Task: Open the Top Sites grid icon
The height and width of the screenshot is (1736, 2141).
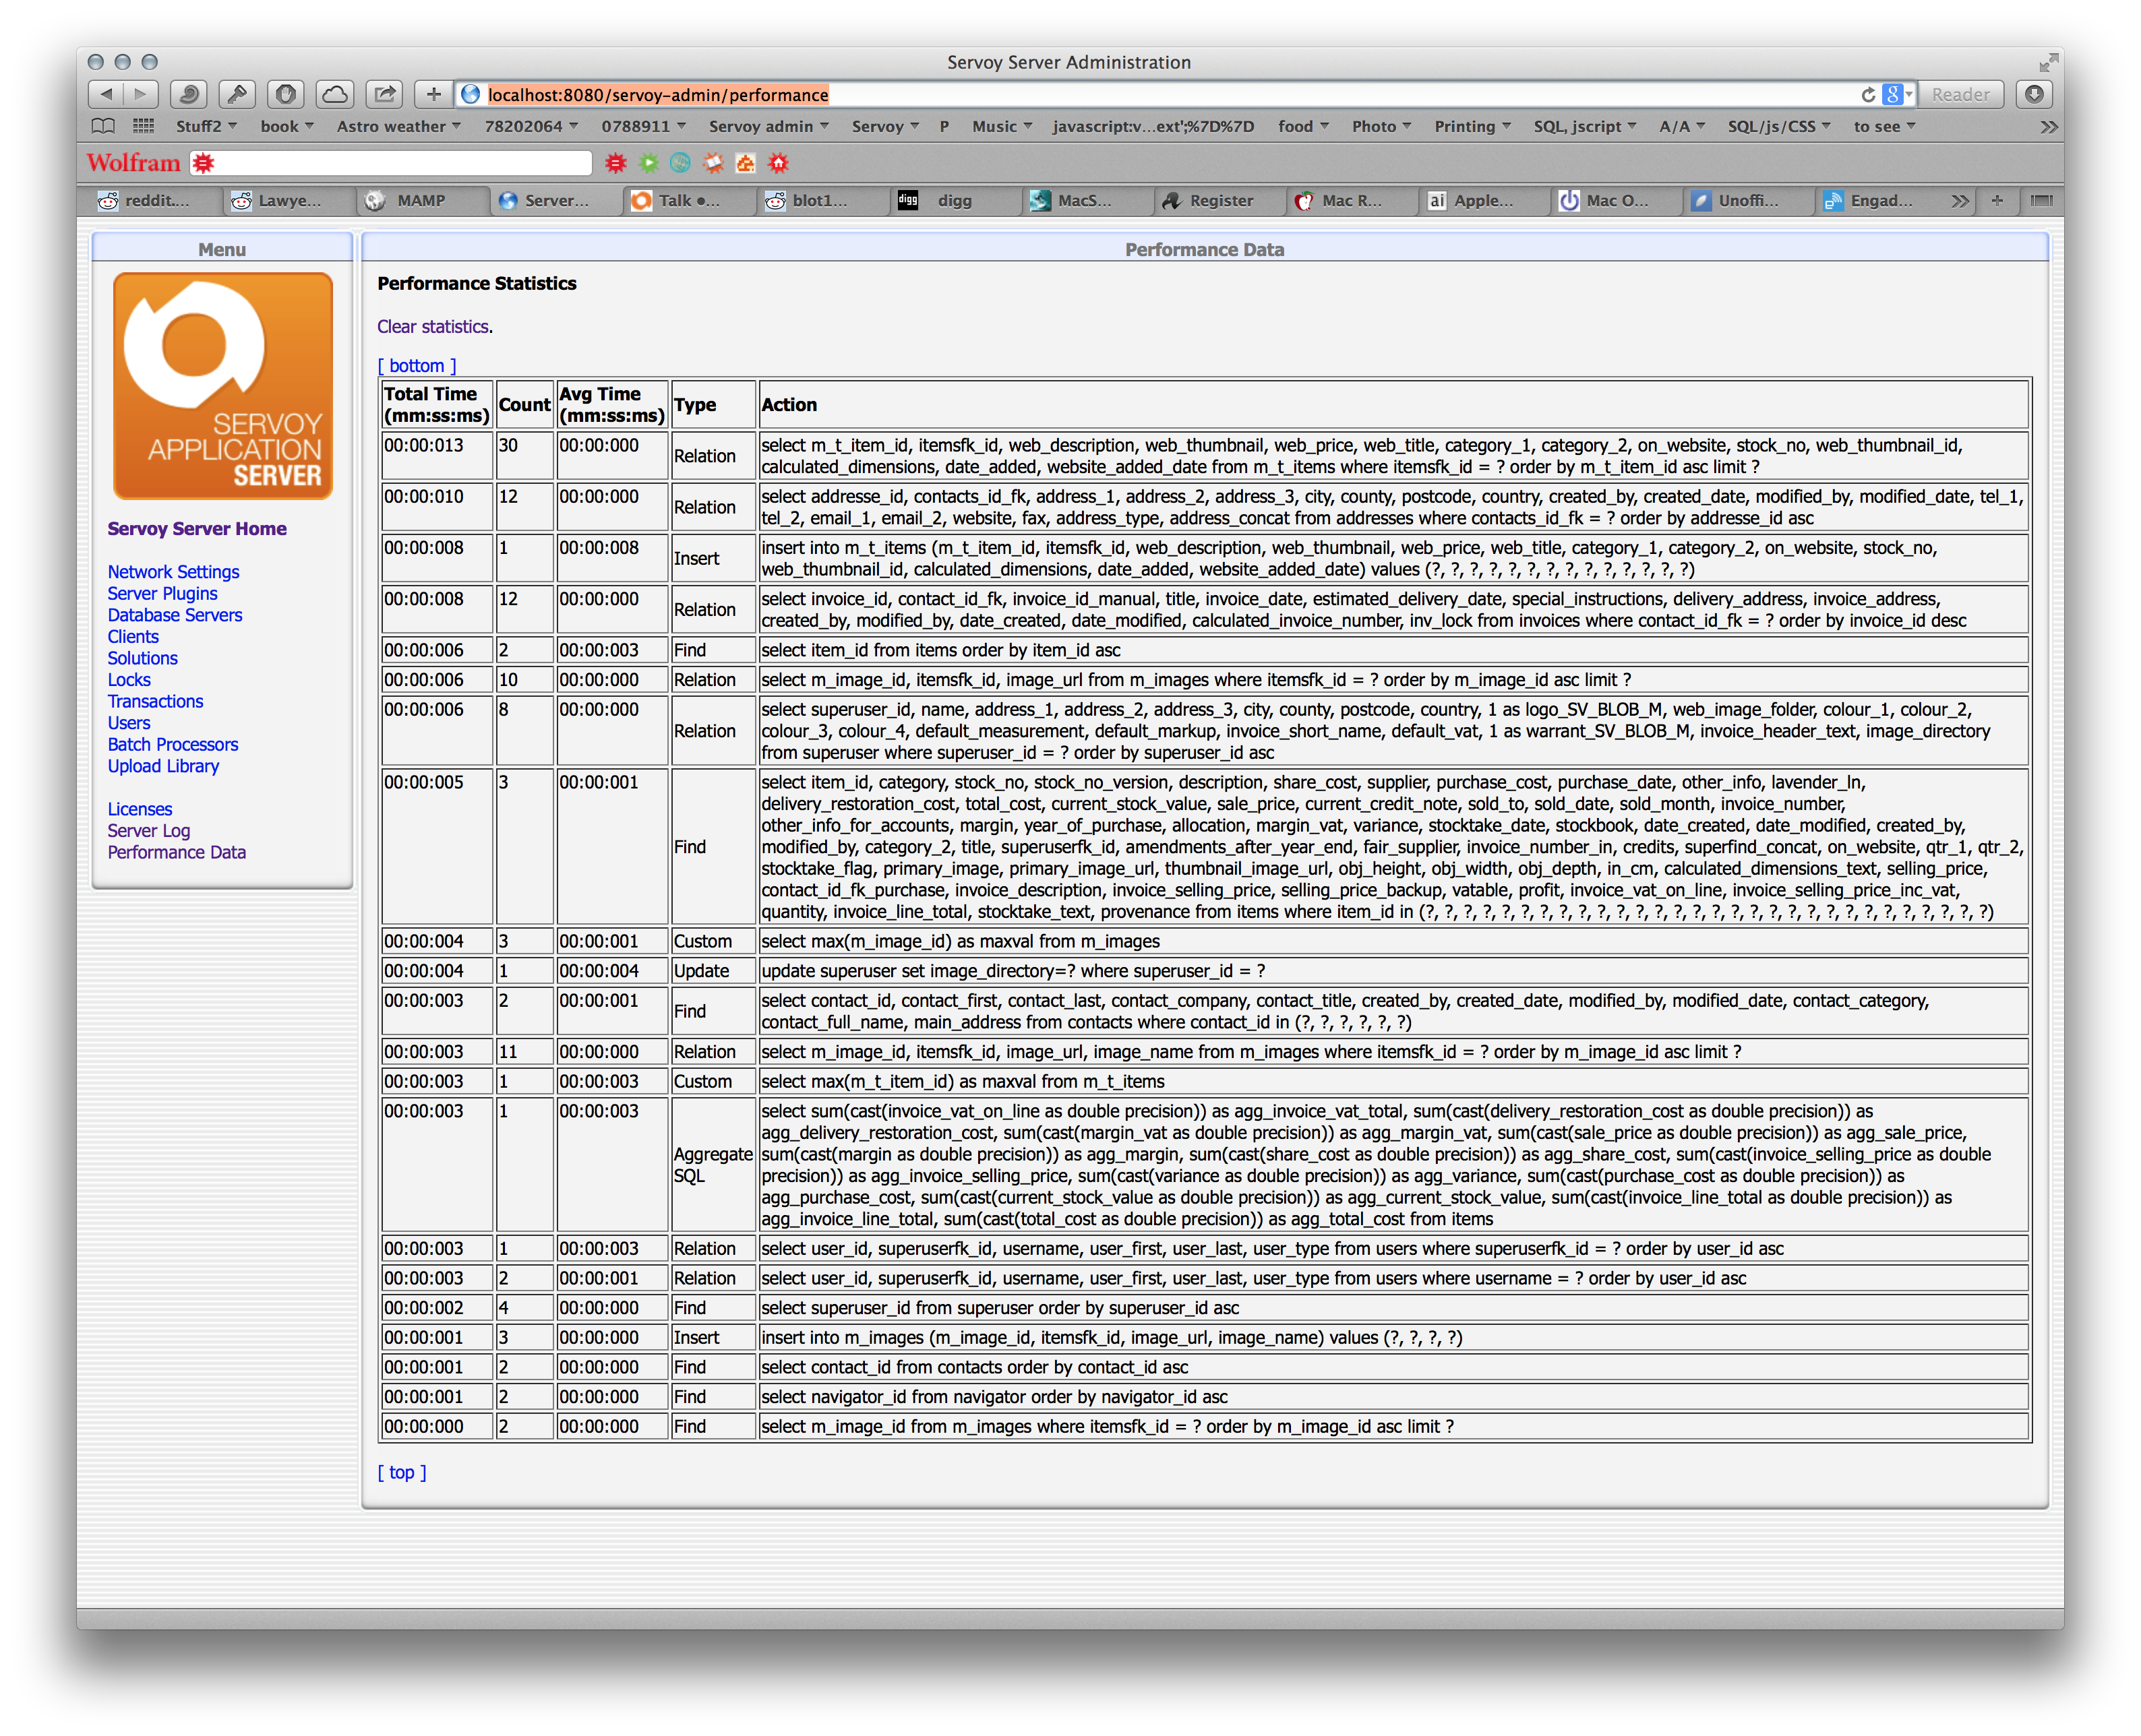Action: (x=144, y=126)
